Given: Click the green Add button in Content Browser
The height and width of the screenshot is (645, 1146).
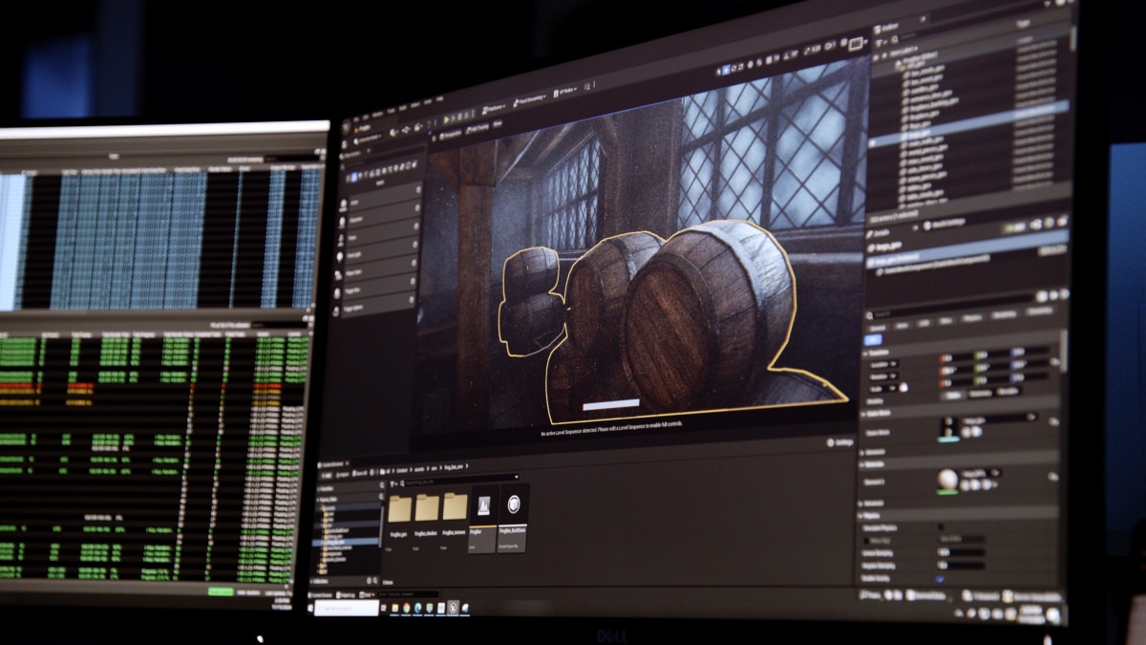Looking at the screenshot, I should [326, 475].
